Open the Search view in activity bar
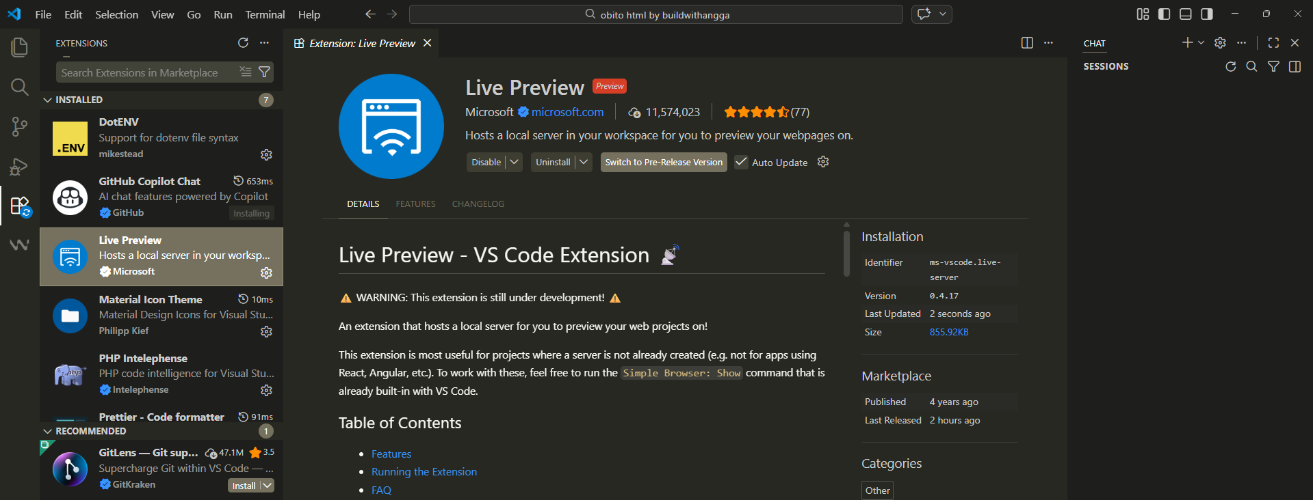 click(19, 87)
